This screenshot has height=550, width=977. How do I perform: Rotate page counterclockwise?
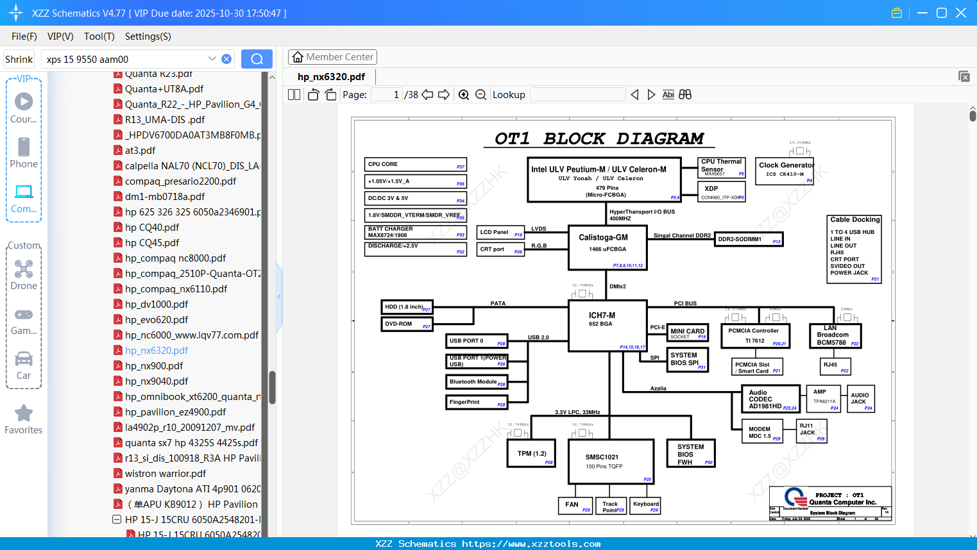pyautogui.click(x=314, y=94)
